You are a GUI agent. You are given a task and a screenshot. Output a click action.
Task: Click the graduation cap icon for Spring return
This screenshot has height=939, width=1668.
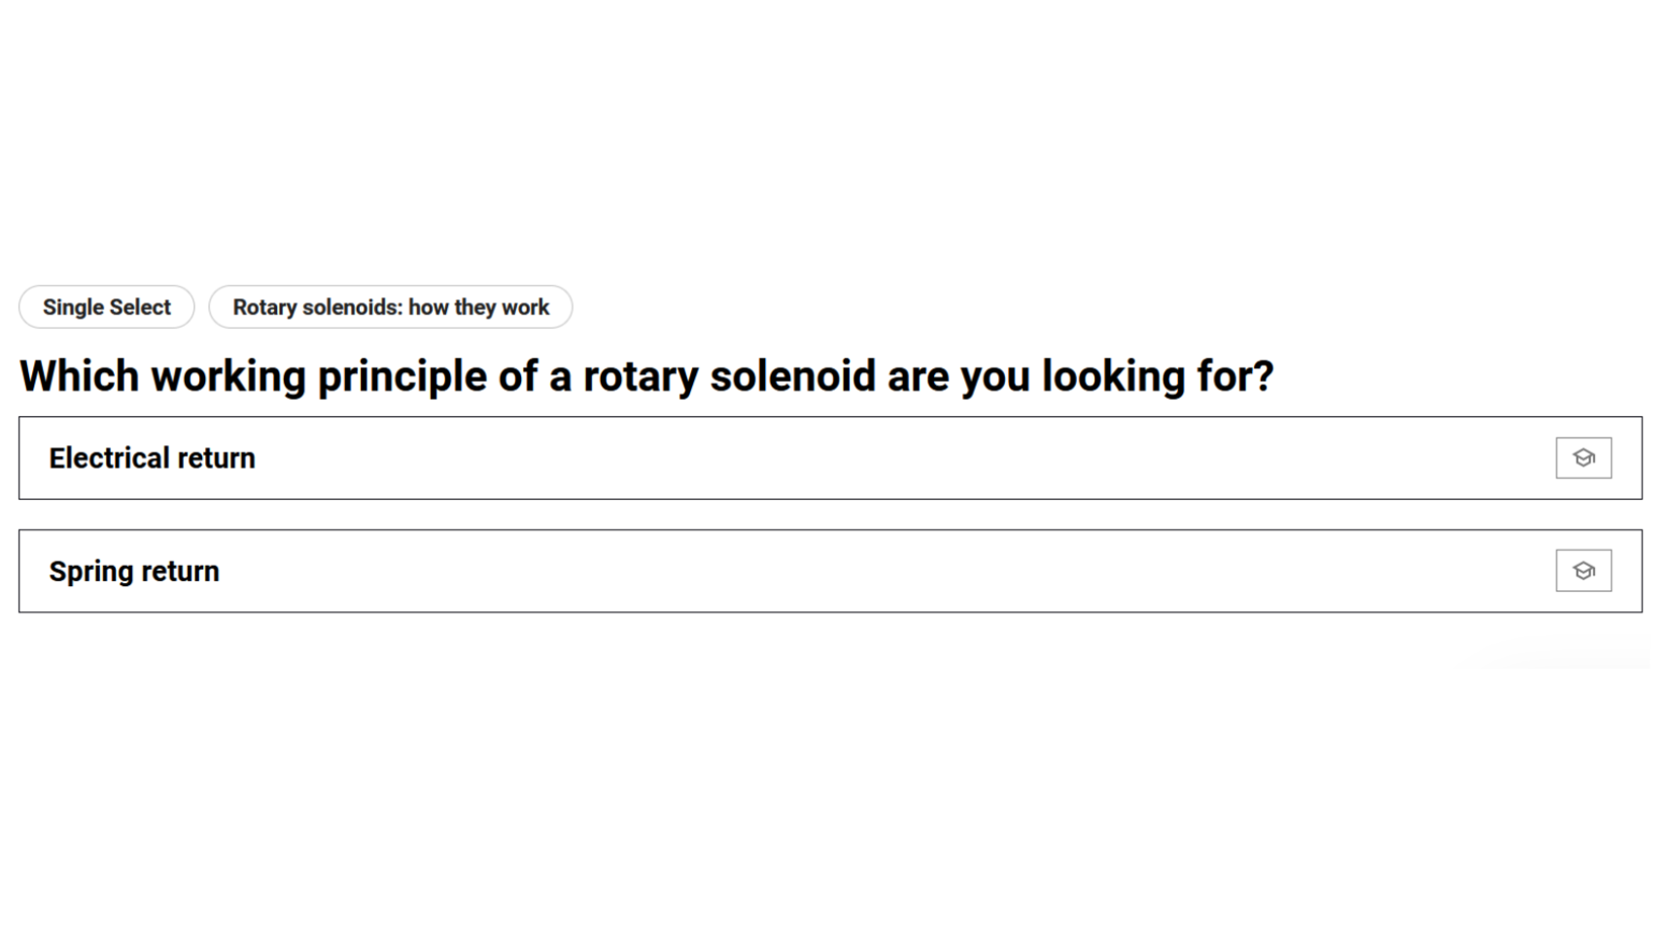click(x=1582, y=571)
